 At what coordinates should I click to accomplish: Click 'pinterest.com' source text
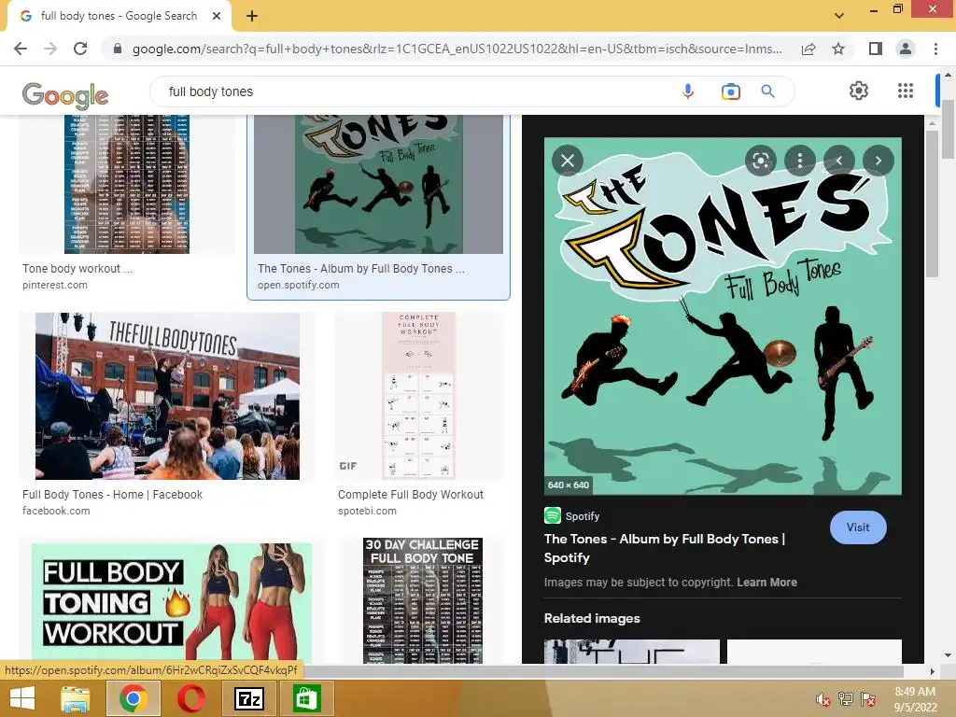click(x=55, y=285)
